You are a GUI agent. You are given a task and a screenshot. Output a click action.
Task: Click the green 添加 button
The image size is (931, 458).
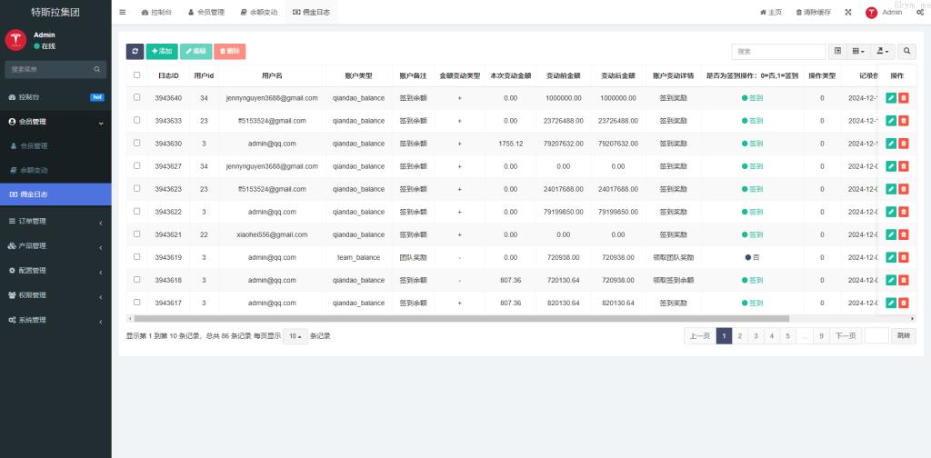pos(162,52)
